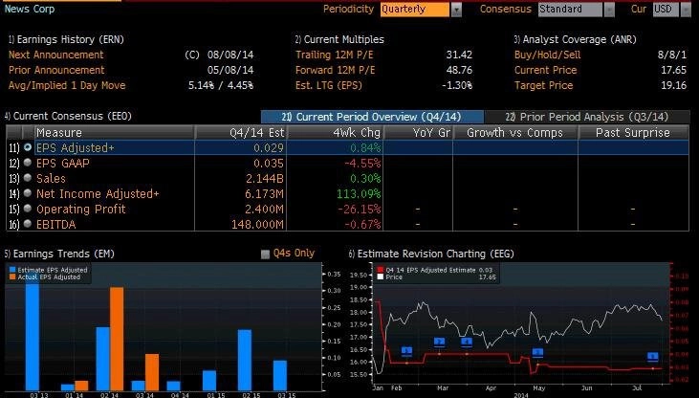
Task: Select the EPS Adjusted+ radio button
Action: (28, 146)
